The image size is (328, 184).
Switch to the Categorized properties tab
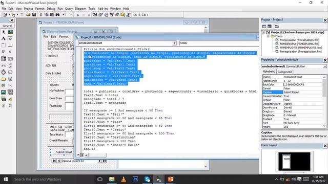[x=284, y=72]
